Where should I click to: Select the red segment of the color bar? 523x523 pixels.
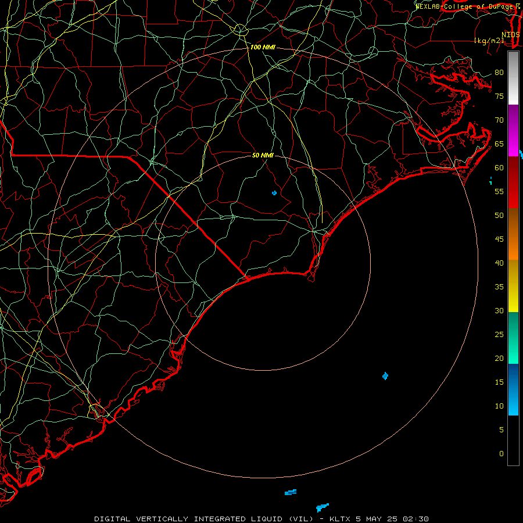pos(513,182)
